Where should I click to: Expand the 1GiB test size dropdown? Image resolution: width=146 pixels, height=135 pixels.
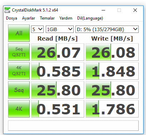click(x=60, y=29)
